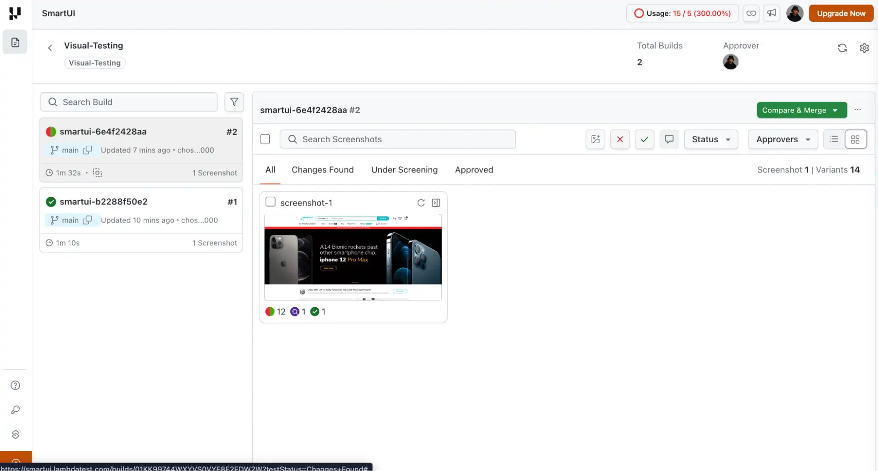Refresh builds with the sync icon

[x=842, y=48]
